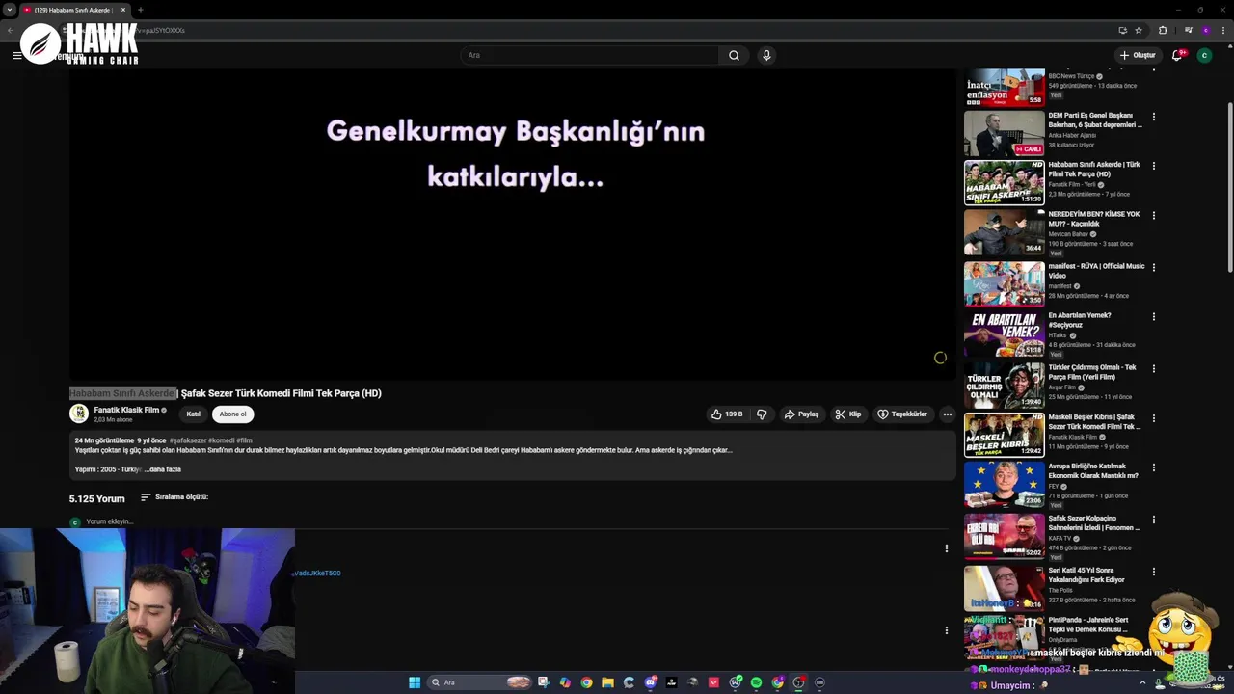Screen dimensions: 1234x694
Task: Start voice search with microphone icon
Action: pos(766,55)
